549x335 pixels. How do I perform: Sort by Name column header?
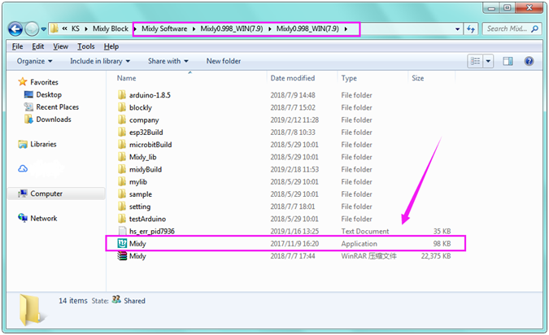(126, 78)
